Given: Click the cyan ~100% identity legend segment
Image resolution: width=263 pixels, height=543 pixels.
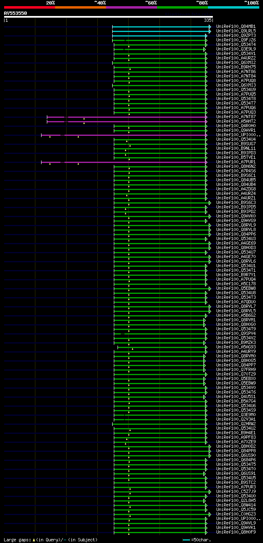Looking at the screenshot, I should click(233, 7).
